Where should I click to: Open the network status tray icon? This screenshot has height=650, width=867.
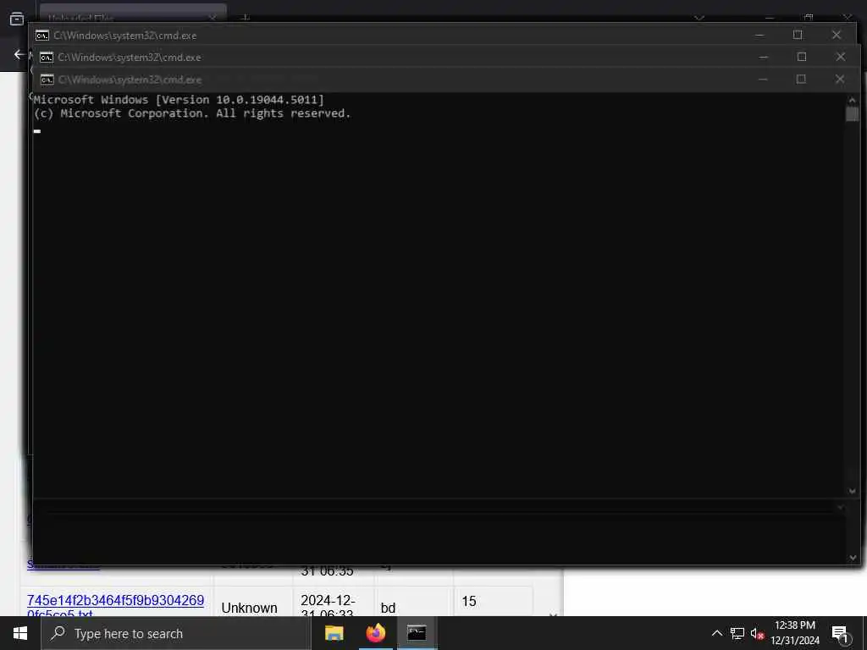(x=737, y=633)
